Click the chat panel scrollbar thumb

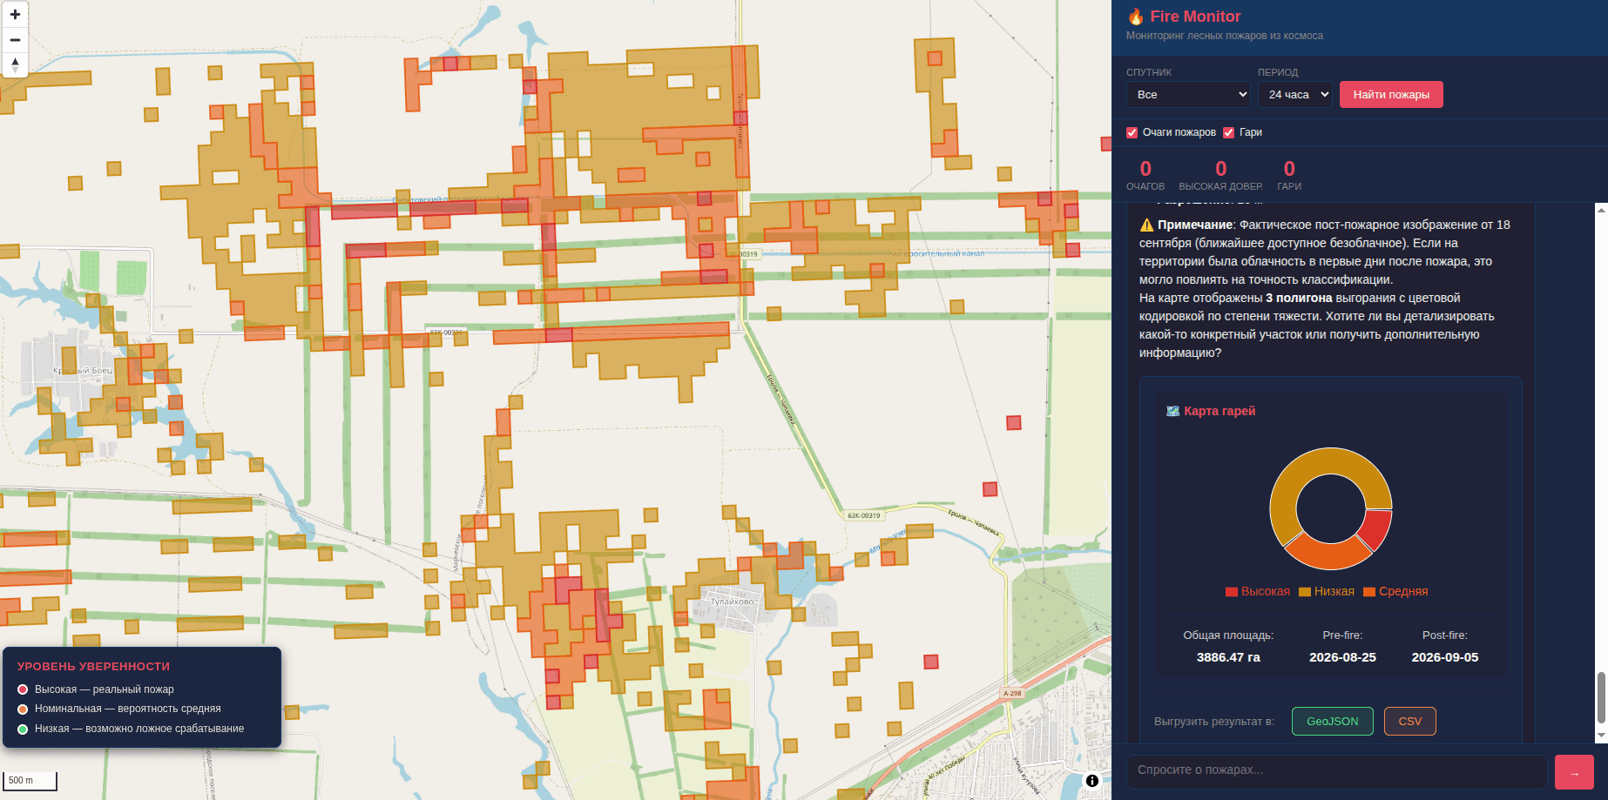point(1601,697)
